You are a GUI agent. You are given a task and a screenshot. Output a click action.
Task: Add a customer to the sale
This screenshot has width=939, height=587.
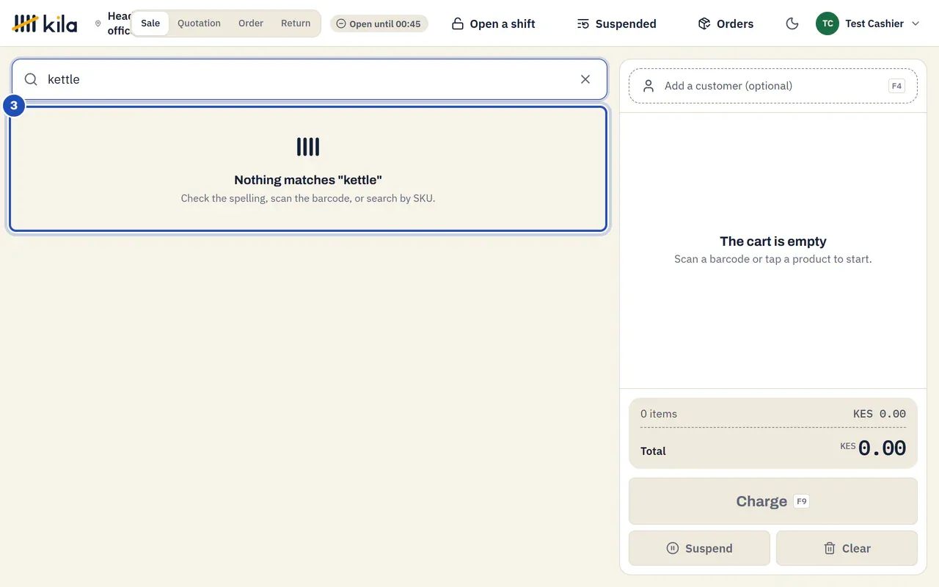click(x=773, y=86)
